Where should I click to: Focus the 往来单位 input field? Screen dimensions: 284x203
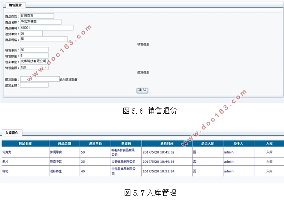point(34,61)
